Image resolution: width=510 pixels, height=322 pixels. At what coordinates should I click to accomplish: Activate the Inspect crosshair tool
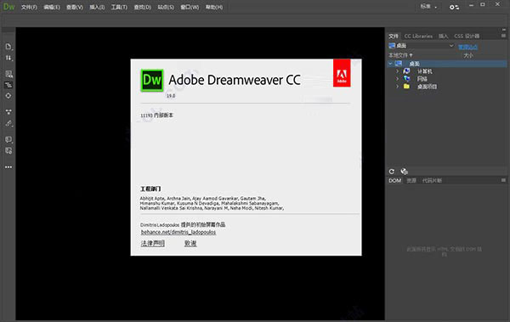point(8,96)
